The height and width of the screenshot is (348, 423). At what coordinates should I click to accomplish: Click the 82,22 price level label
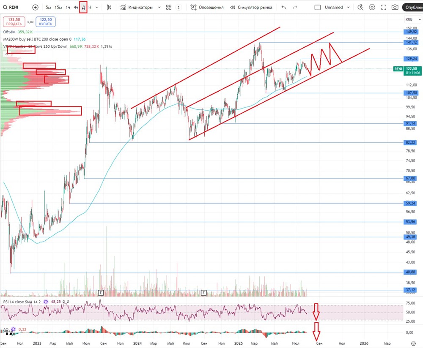[410, 142]
